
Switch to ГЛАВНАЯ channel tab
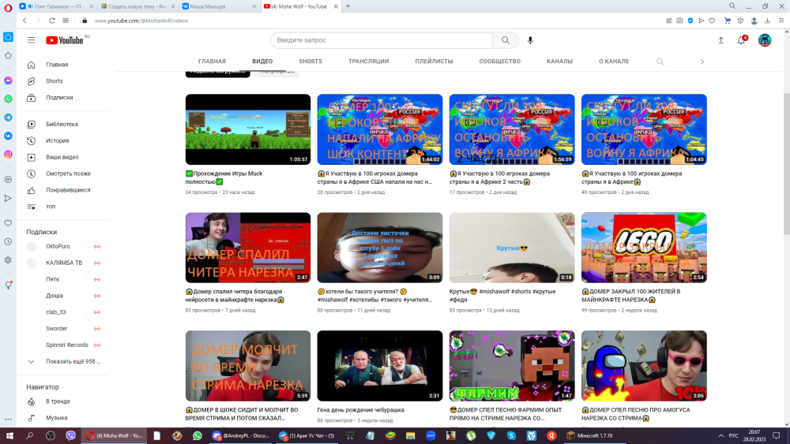click(x=212, y=62)
